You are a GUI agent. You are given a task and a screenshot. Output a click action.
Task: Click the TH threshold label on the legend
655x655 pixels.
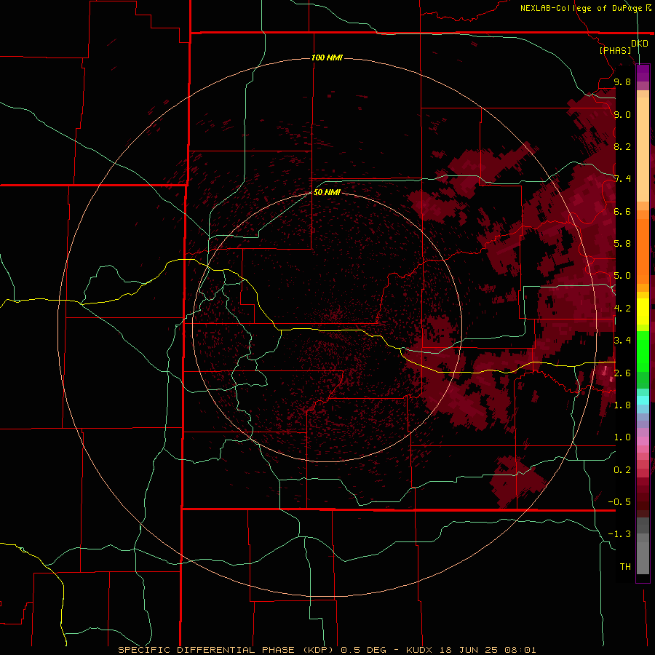pyautogui.click(x=625, y=567)
